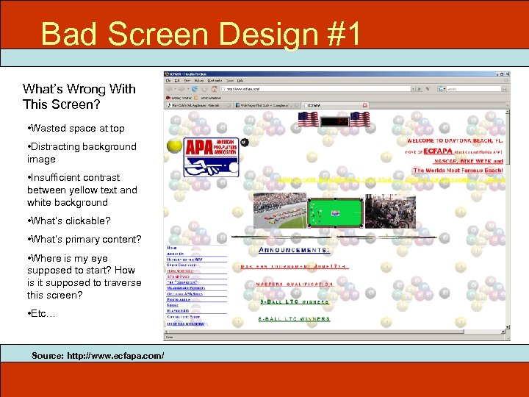Click the yellow ball beside APA logo

pos(174,146)
